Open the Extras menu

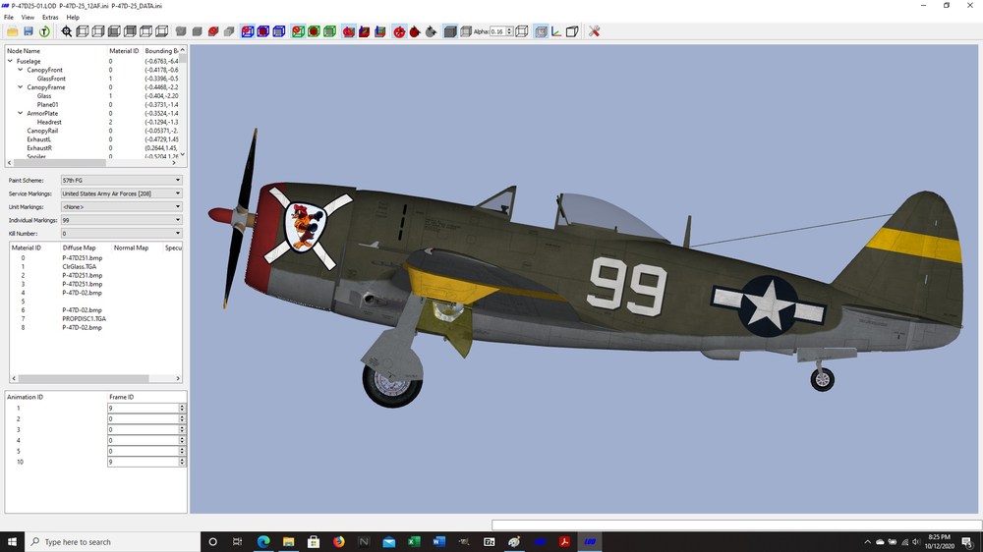point(50,17)
